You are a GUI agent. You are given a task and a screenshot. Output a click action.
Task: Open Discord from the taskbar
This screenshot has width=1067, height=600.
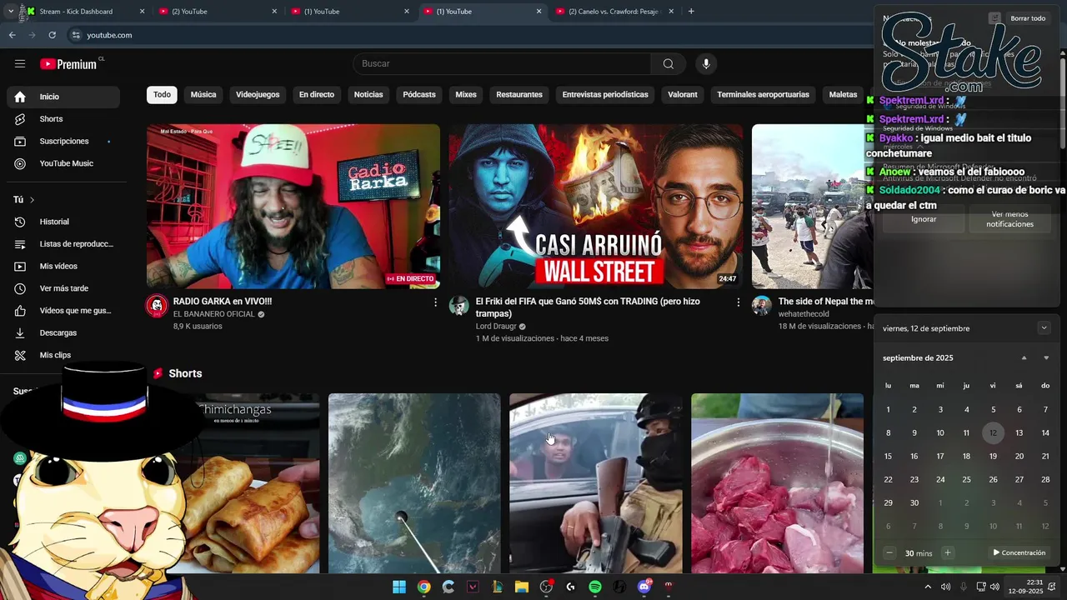(x=644, y=587)
